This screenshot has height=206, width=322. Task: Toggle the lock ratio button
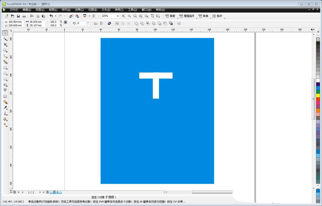pos(65,22)
